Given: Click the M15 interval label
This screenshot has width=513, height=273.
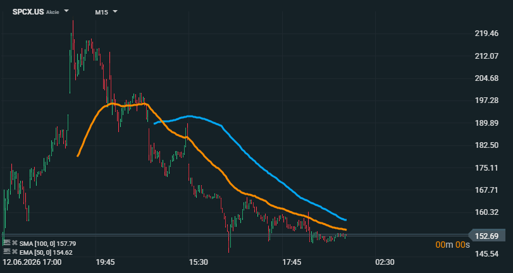Looking at the screenshot, I should (102, 13).
